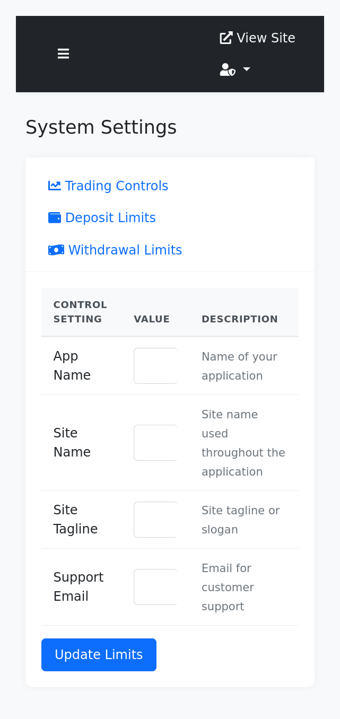The width and height of the screenshot is (340, 719).
Task: Open the View Site link
Action: (x=258, y=38)
